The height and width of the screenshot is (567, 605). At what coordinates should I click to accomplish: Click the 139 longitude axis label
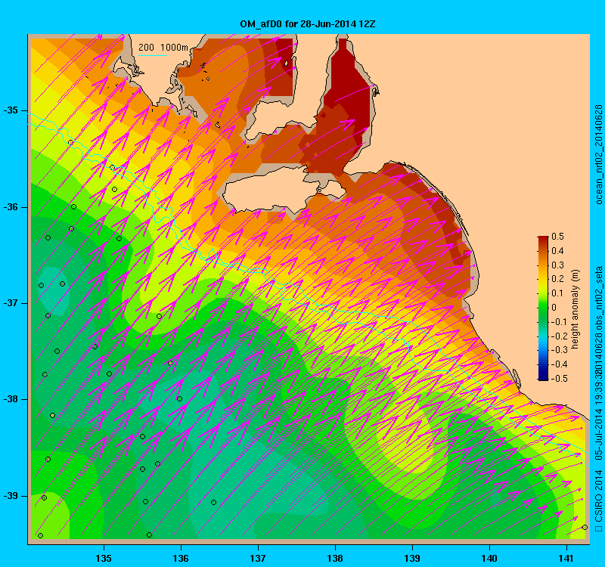[x=412, y=559]
